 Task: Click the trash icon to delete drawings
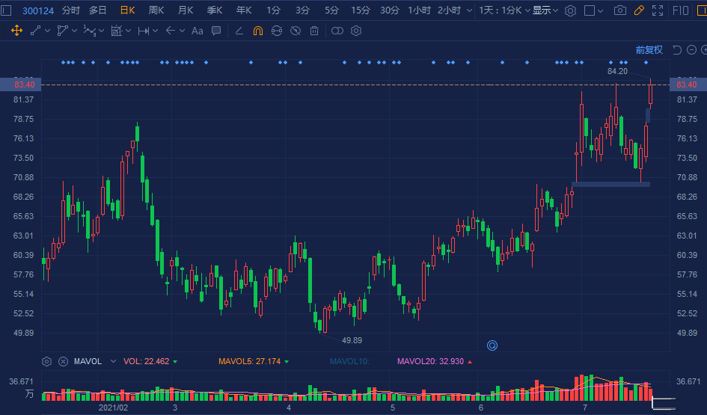pyautogui.click(x=314, y=31)
